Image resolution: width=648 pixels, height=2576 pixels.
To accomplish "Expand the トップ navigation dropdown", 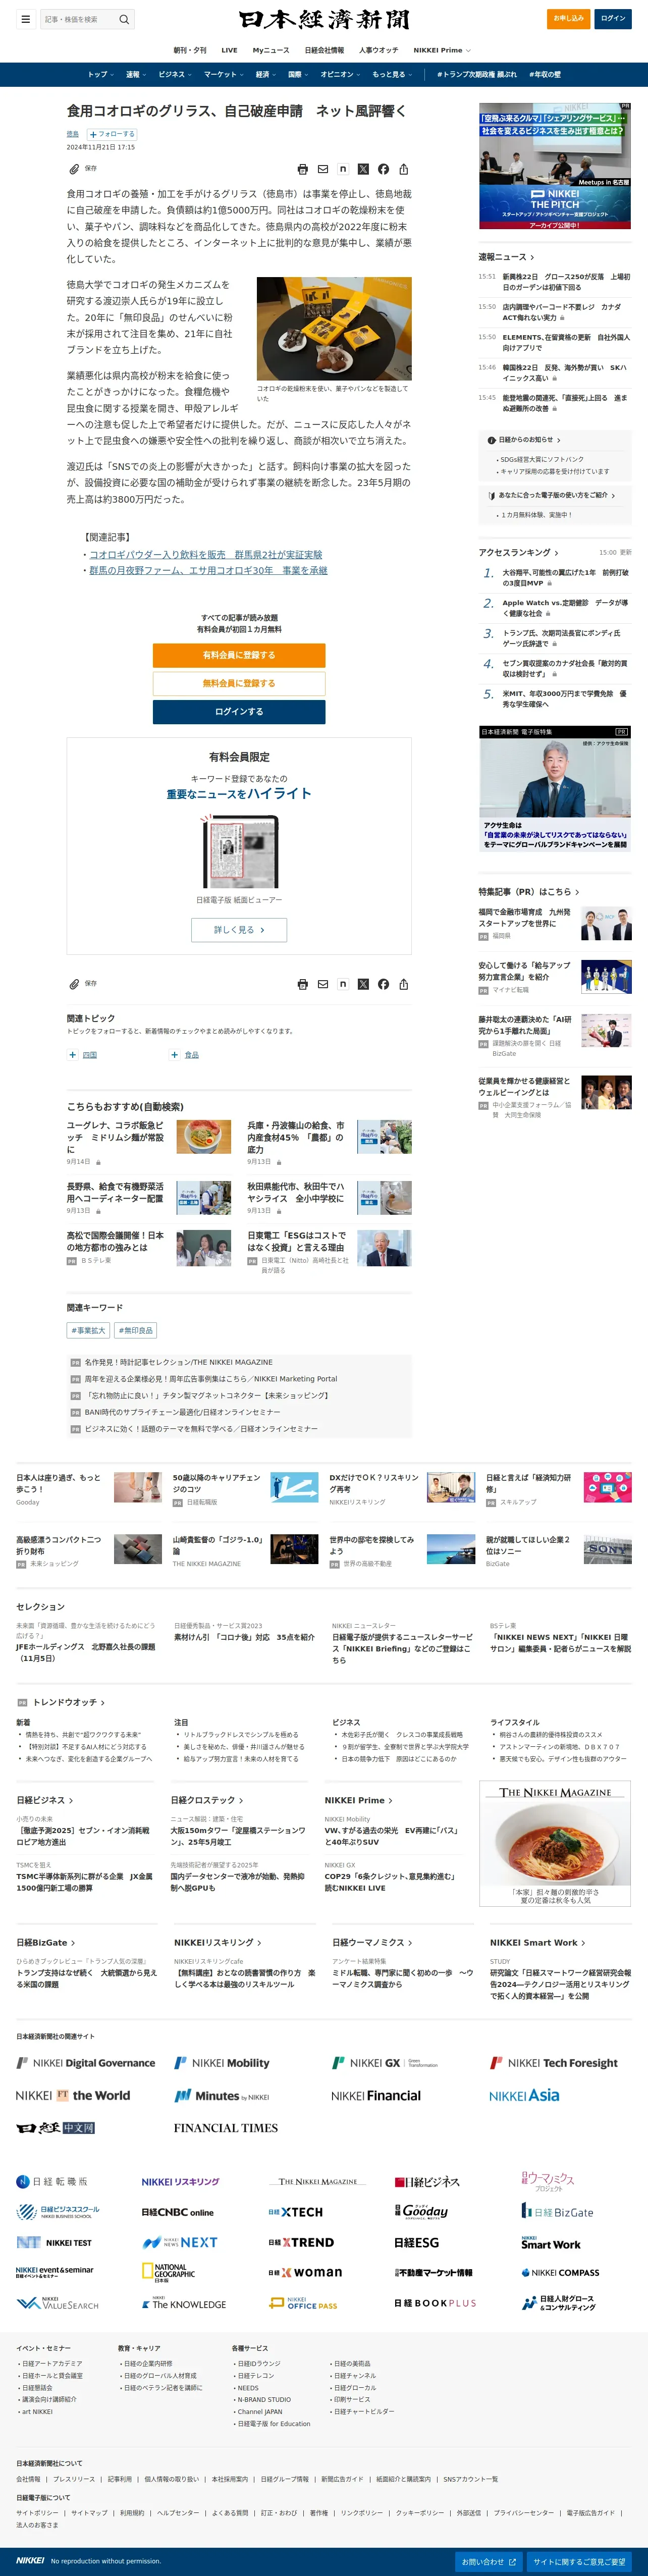I will pyautogui.click(x=100, y=74).
